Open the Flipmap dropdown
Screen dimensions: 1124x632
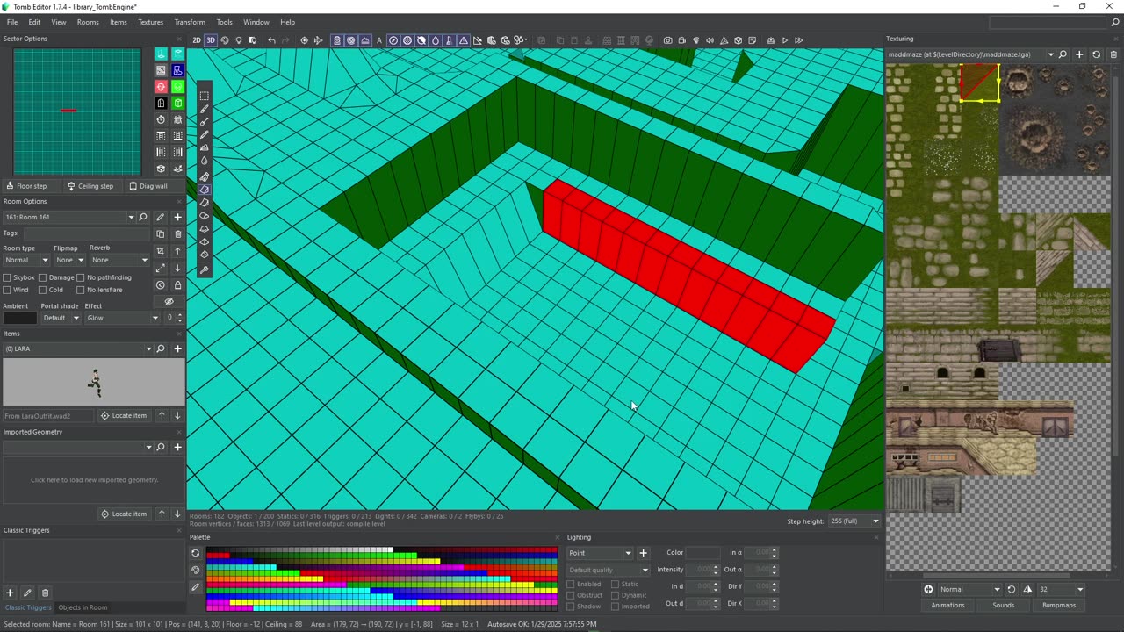point(69,260)
